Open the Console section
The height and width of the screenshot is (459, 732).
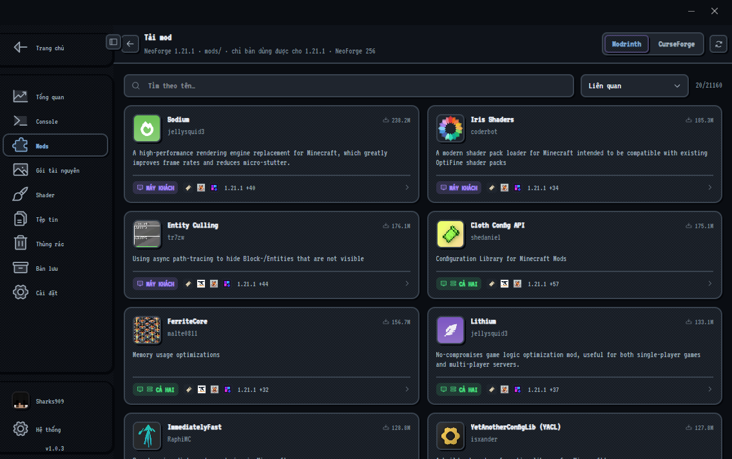coord(55,121)
